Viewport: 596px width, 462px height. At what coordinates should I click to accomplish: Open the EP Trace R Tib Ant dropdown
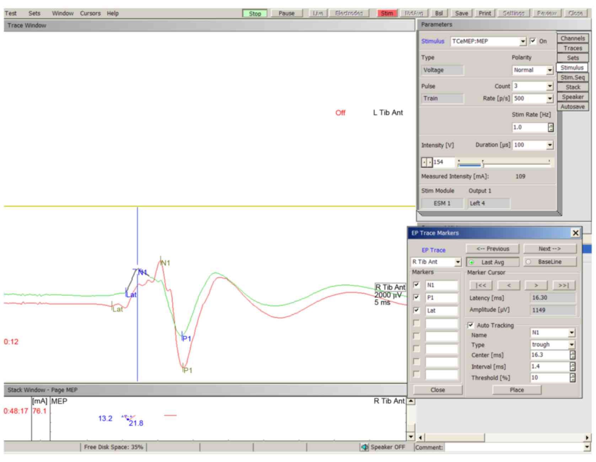pyautogui.click(x=458, y=262)
